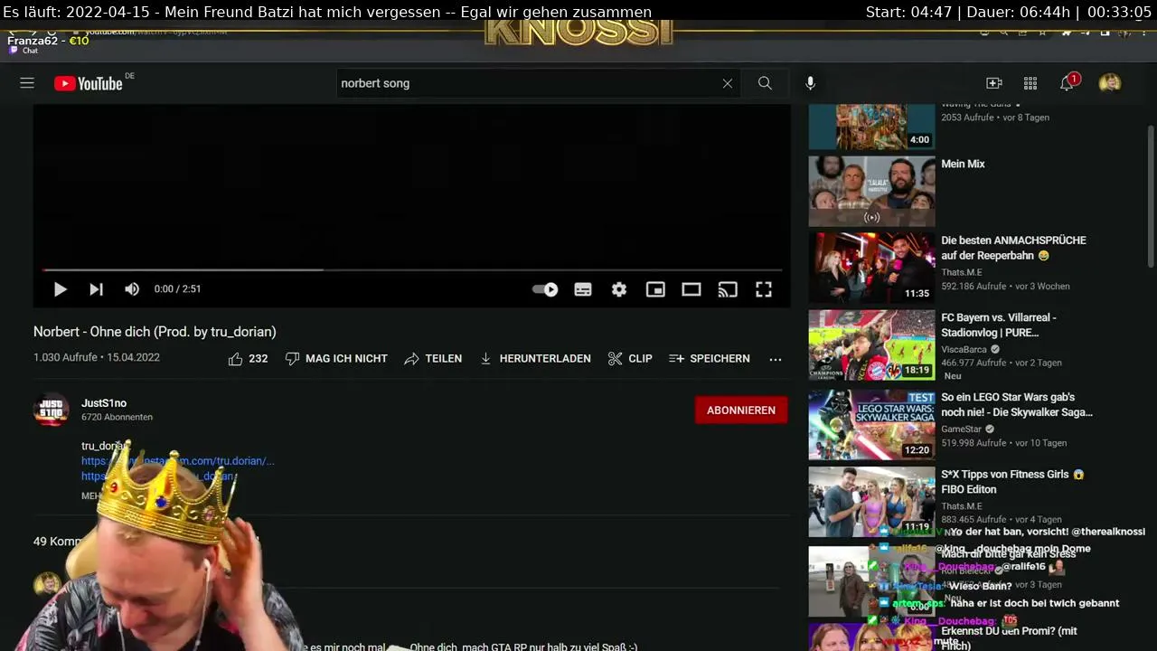Click title 'So ein LEGO Star Wars gab's'
1157x651 pixels.
[1017, 404]
